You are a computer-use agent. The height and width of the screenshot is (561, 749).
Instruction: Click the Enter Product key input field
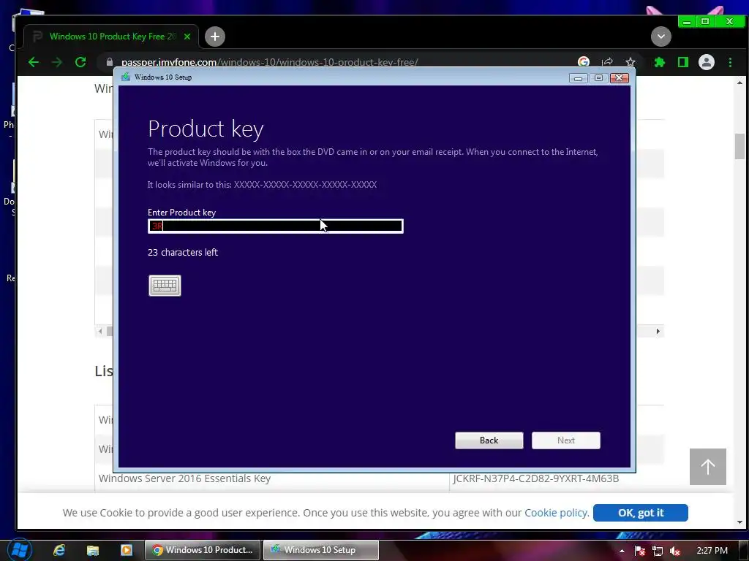[276, 226]
